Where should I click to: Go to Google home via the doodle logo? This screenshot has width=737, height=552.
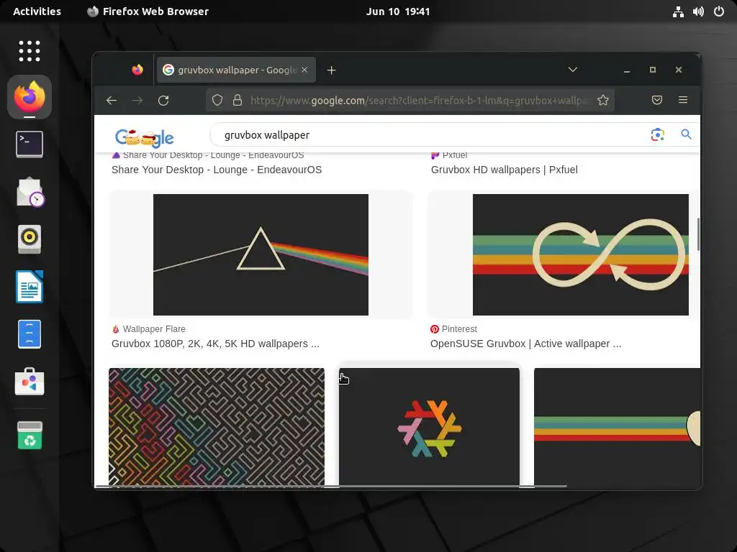coord(144,137)
